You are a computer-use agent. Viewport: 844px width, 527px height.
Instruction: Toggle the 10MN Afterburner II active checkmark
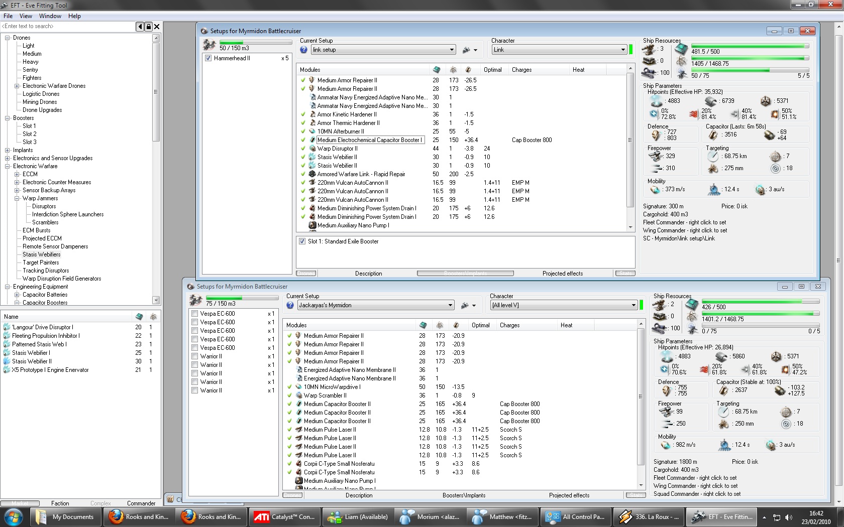click(303, 131)
